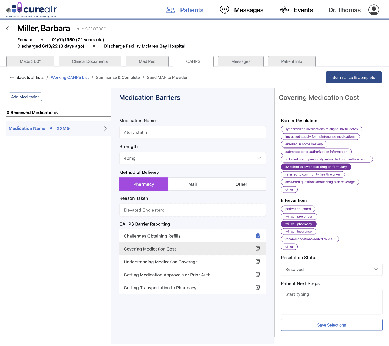Click the Events pulse icon
This screenshot has height=346, width=389.
point(284,10)
